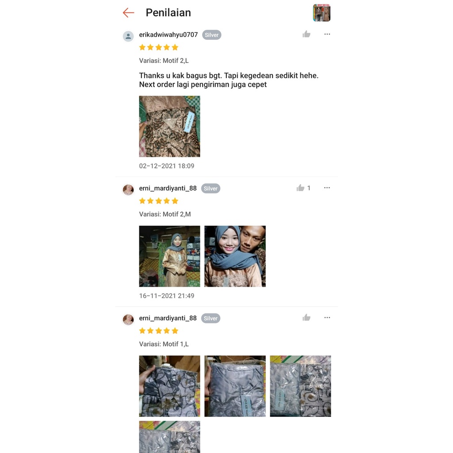The width and height of the screenshot is (453, 453).
Task: Like the Motif 1,L review thumbs-up
Action: [x=306, y=318]
